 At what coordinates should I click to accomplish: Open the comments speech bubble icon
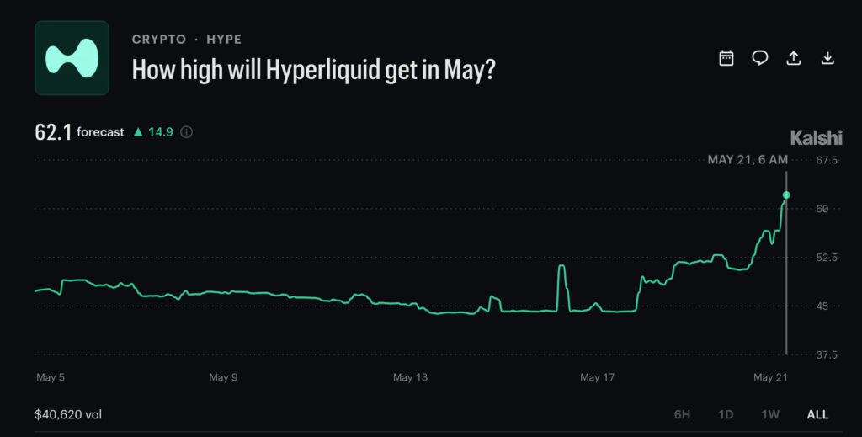pos(760,58)
